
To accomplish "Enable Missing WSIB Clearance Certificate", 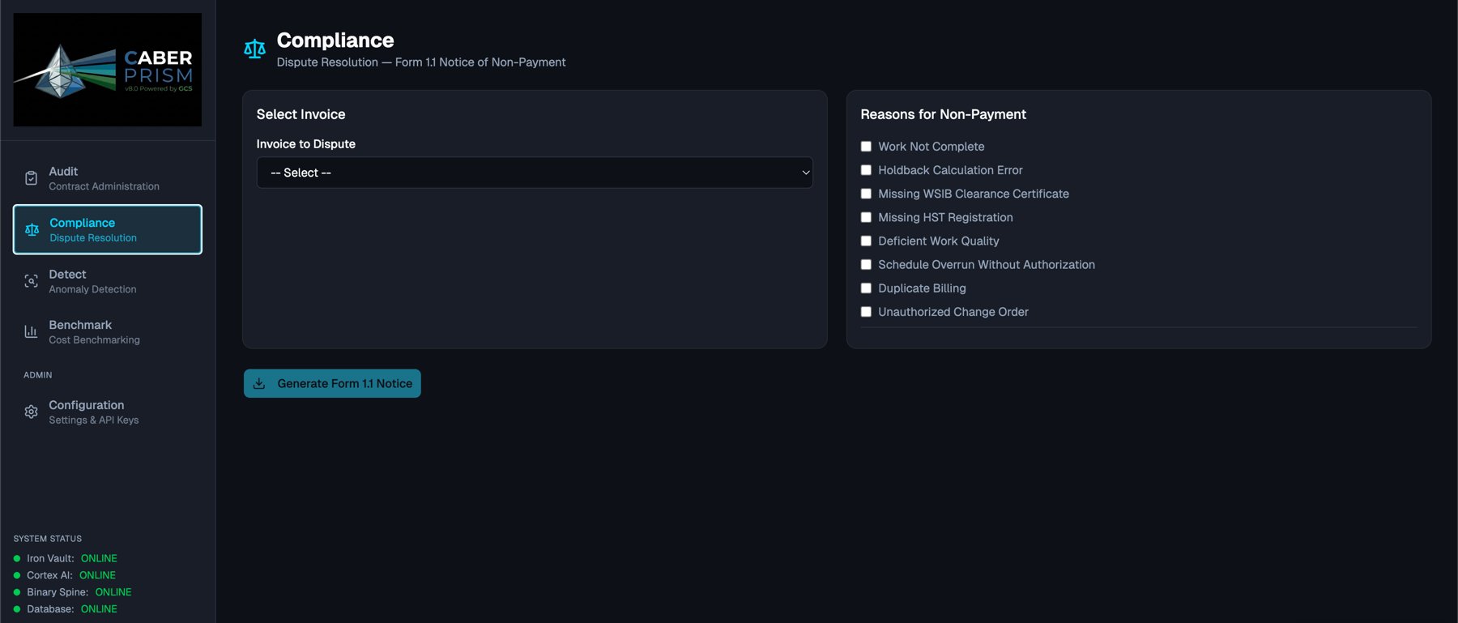I will [x=866, y=194].
